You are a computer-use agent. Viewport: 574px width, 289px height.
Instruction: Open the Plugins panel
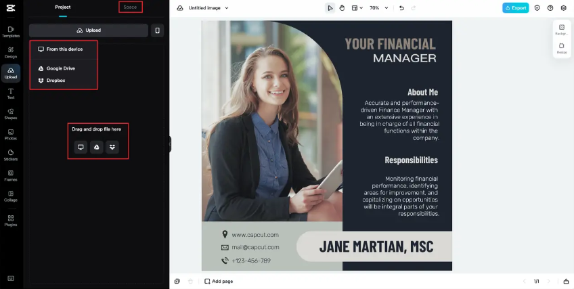point(11,221)
